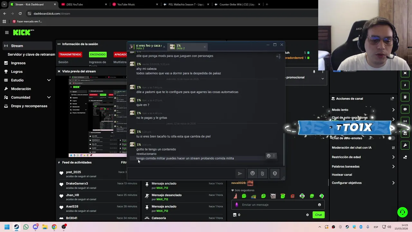Add reaction to the last Steam message
This screenshot has height=232, width=412.
[x=268, y=156]
